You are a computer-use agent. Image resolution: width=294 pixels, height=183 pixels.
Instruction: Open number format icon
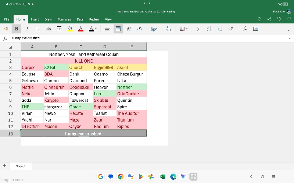168,29
